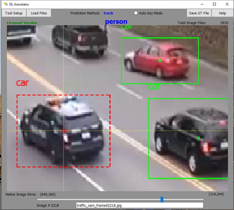Click Save GT File button
The height and width of the screenshot is (210, 234).
point(199,13)
